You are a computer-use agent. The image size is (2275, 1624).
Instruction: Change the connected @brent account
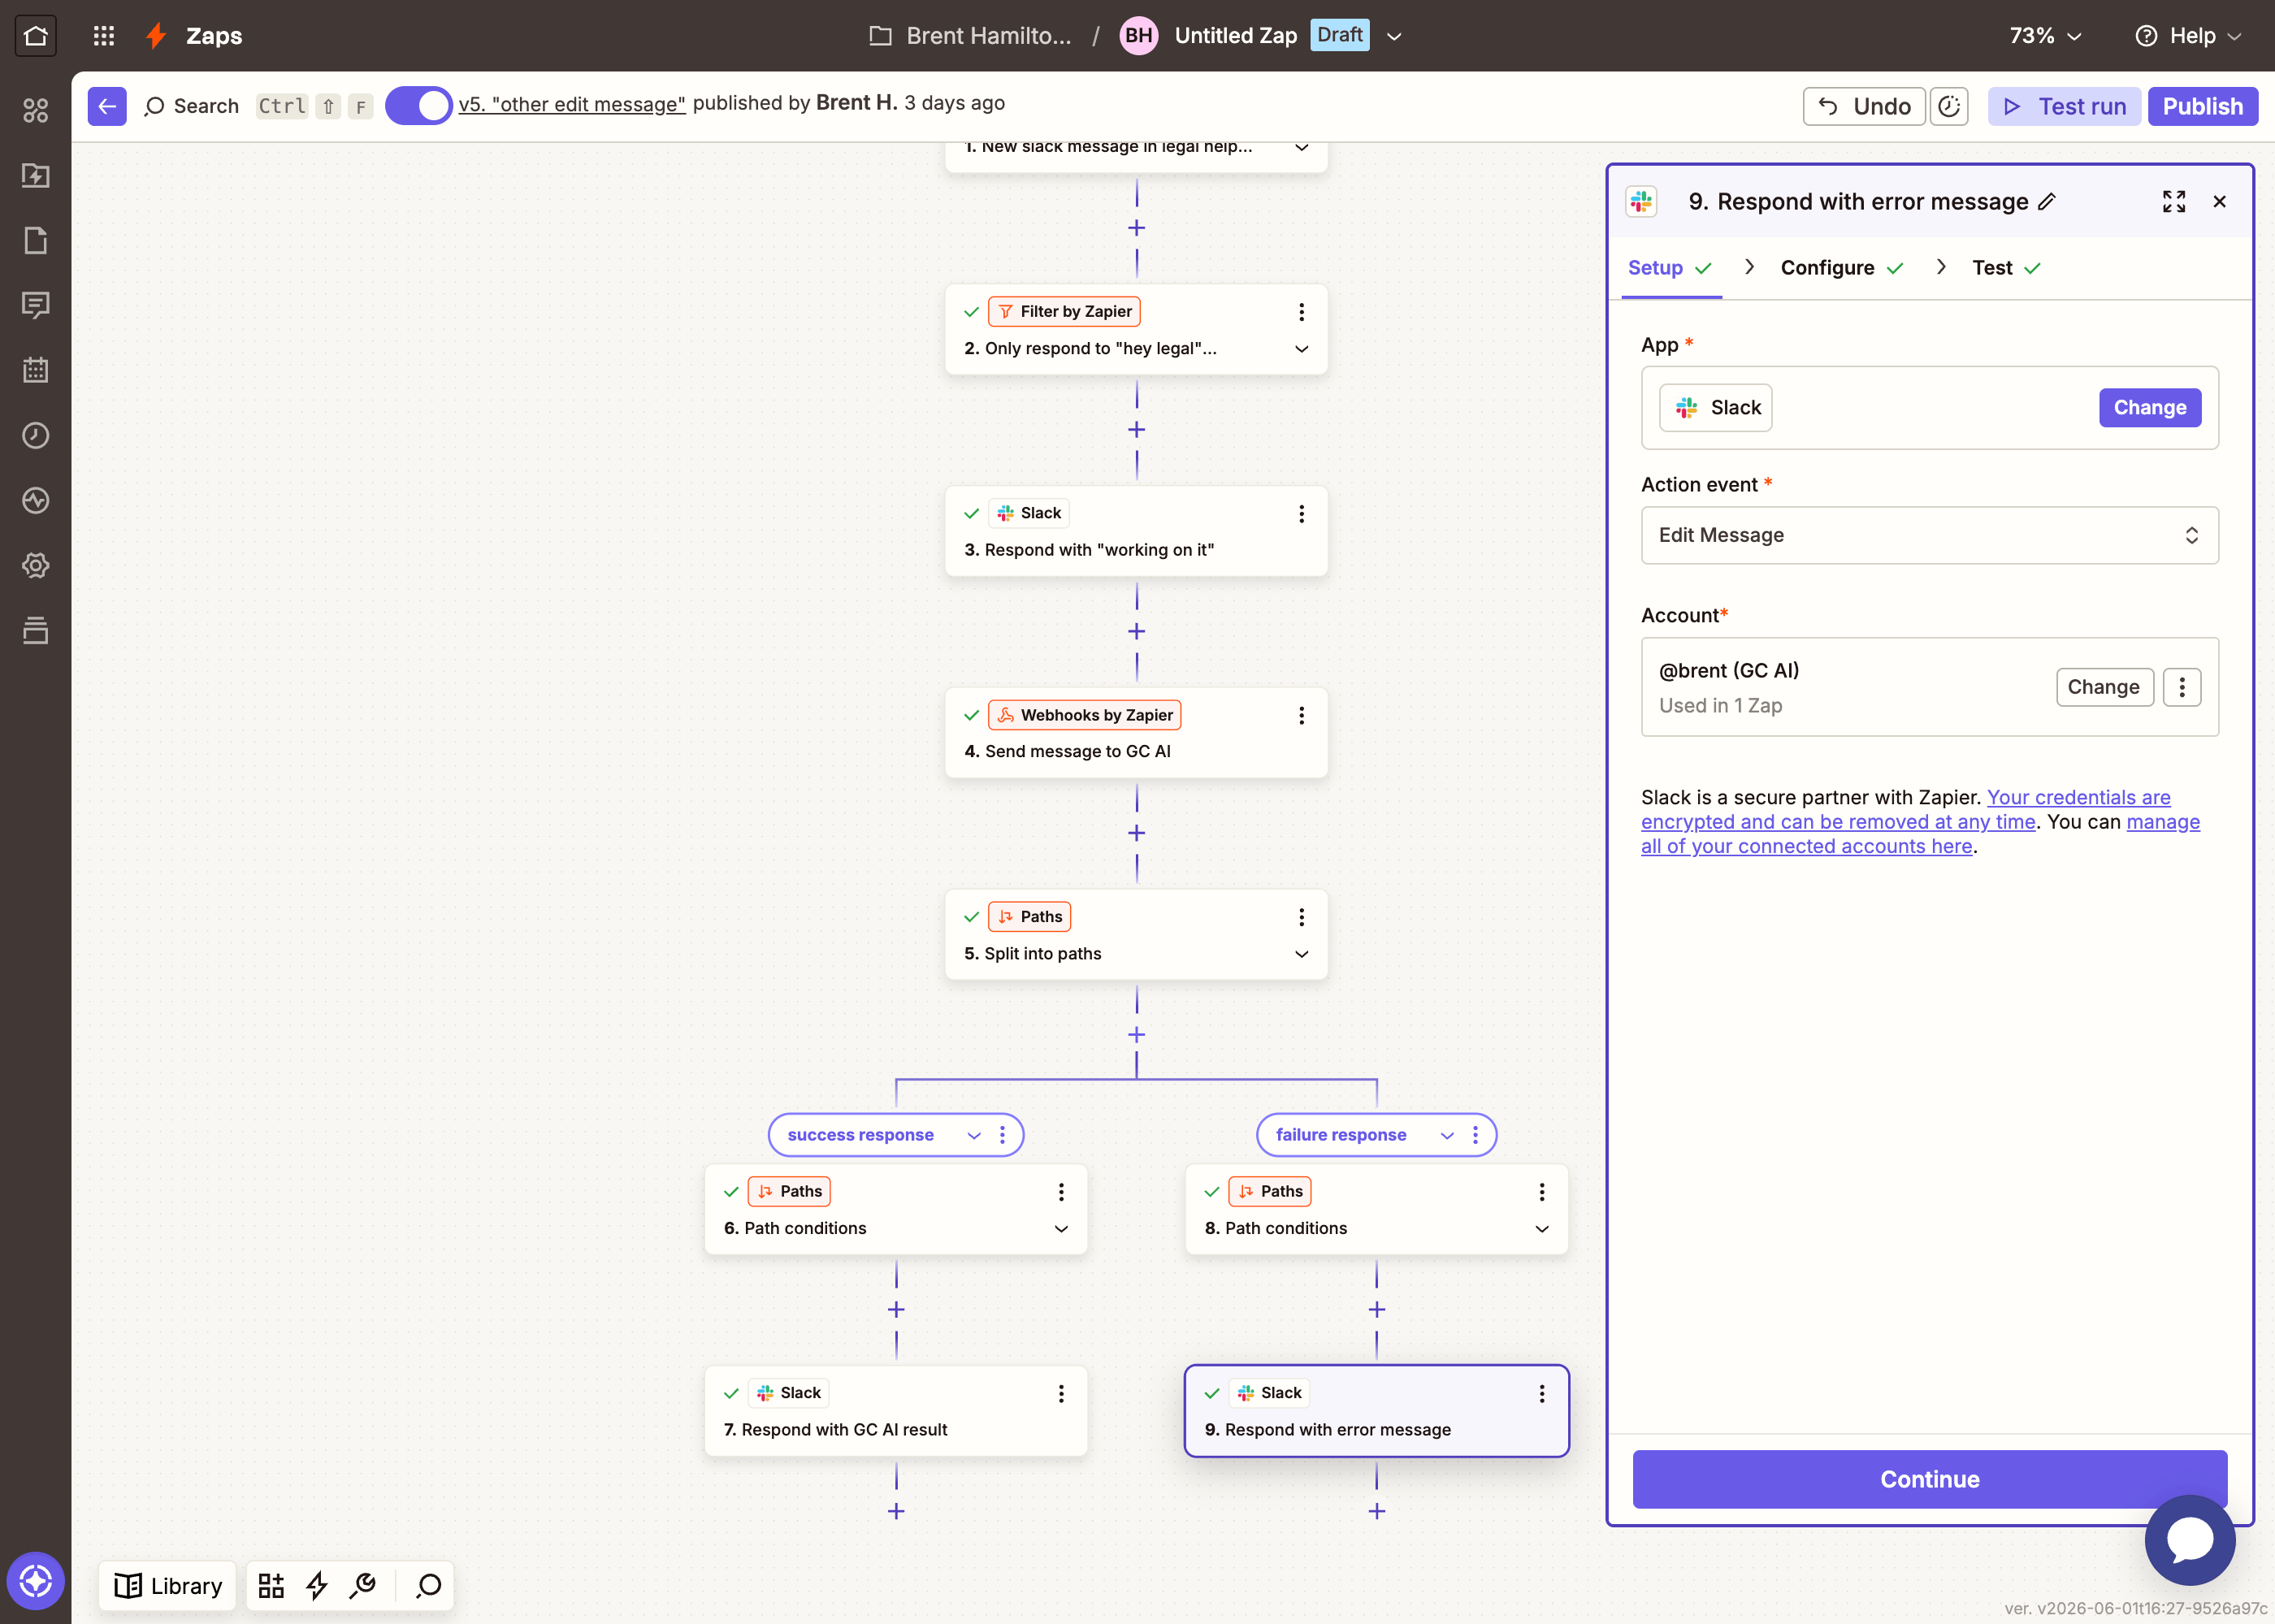(x=2104, y=687)
